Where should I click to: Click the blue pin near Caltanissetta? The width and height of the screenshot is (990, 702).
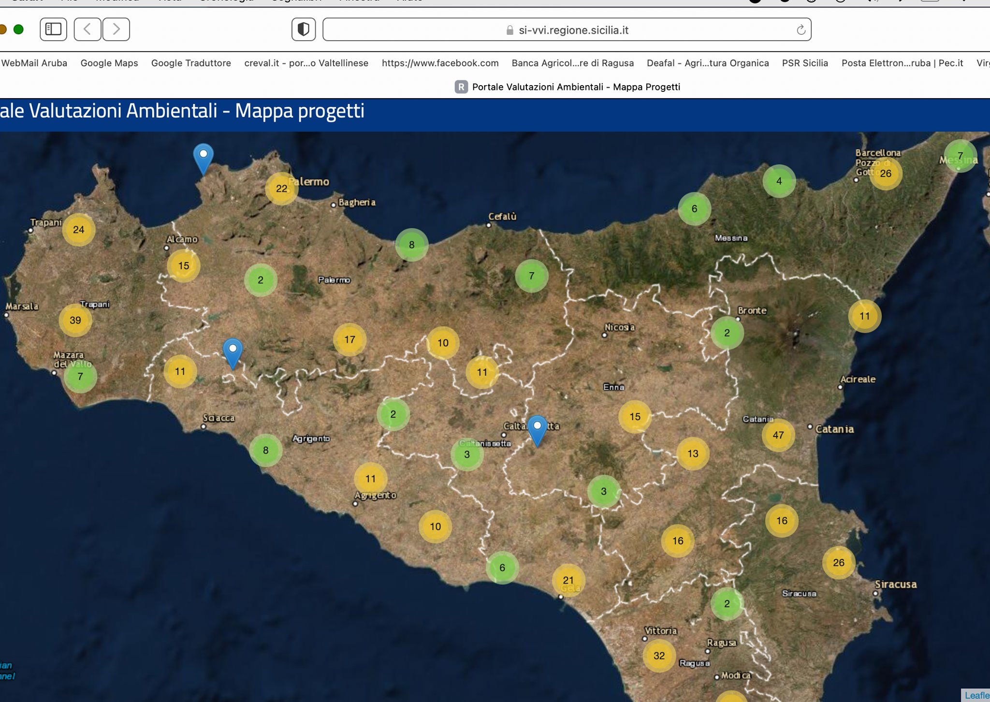click(537, 429)
